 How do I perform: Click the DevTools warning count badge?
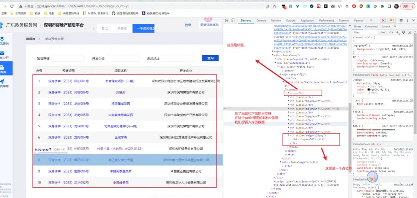[392, 21]
